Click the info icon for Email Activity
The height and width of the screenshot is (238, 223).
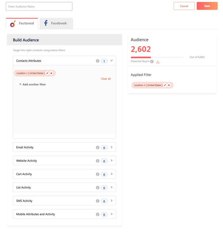tap(98, 147)
